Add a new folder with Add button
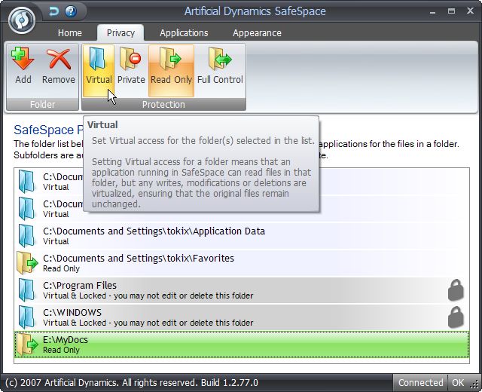Viewport: 482px width, 392px height. click(23, 71)
